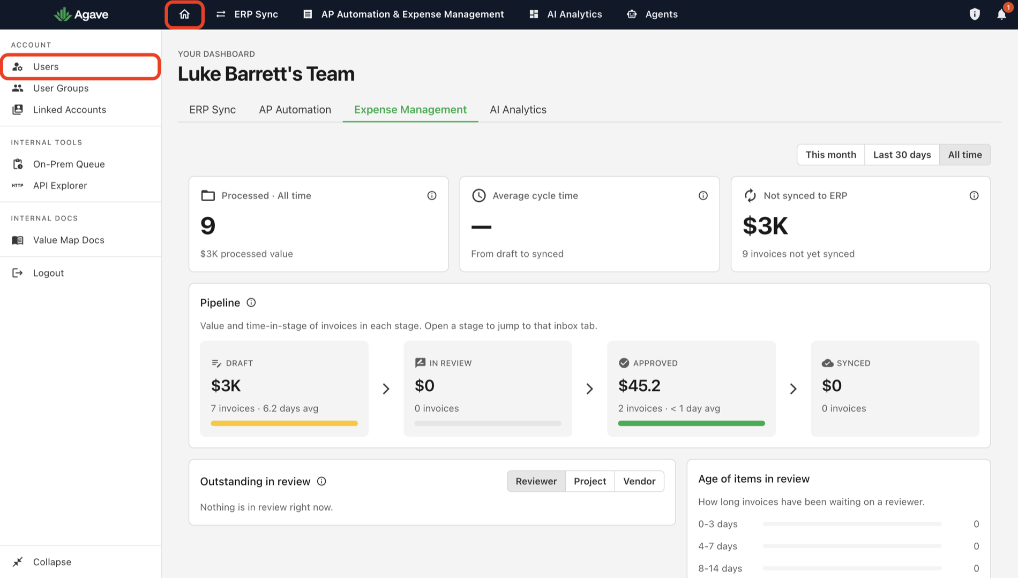Go to the Home icon in top bar
The height and width of the screenshot is (578, 1018).
(x=184, y=14)
